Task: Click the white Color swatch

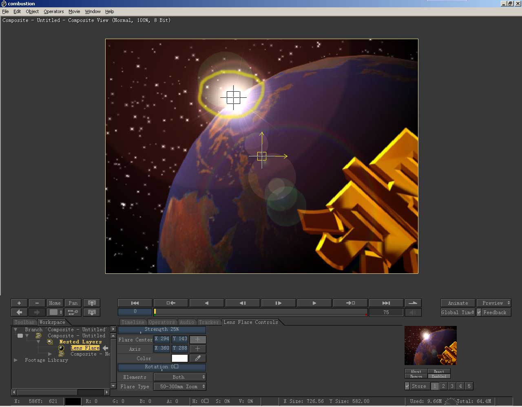Action: pyautogui.click(x=179, y=359)
